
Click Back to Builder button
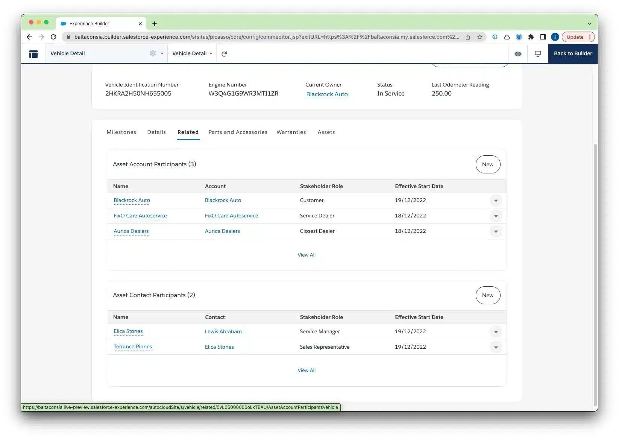click(573, 53)
